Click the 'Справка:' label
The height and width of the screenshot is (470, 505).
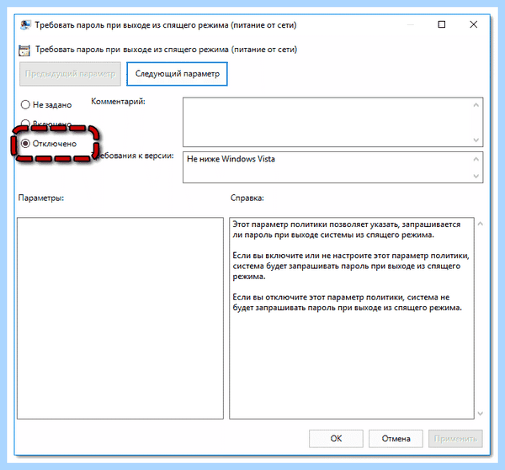tap(247, 198)
